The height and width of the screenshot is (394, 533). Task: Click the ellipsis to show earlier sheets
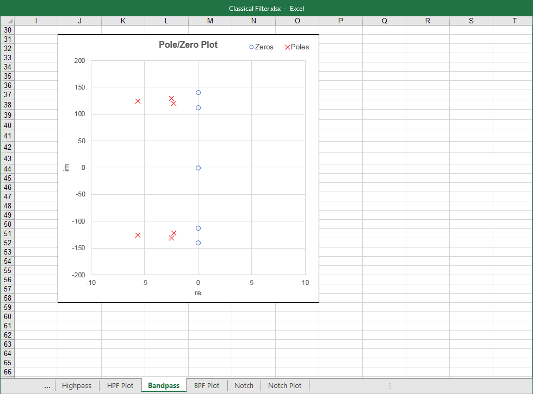click(x=47, y=385)
